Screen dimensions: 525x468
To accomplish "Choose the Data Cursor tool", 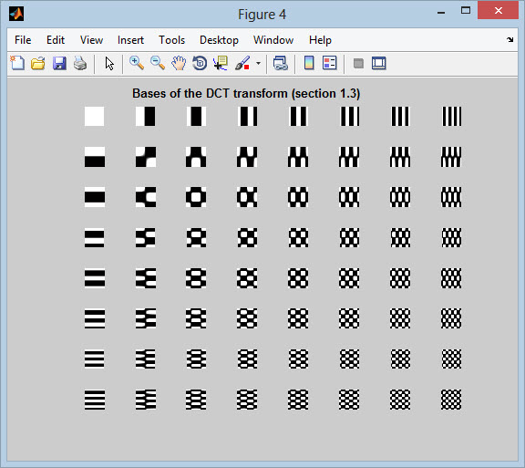I will (221, 63).
